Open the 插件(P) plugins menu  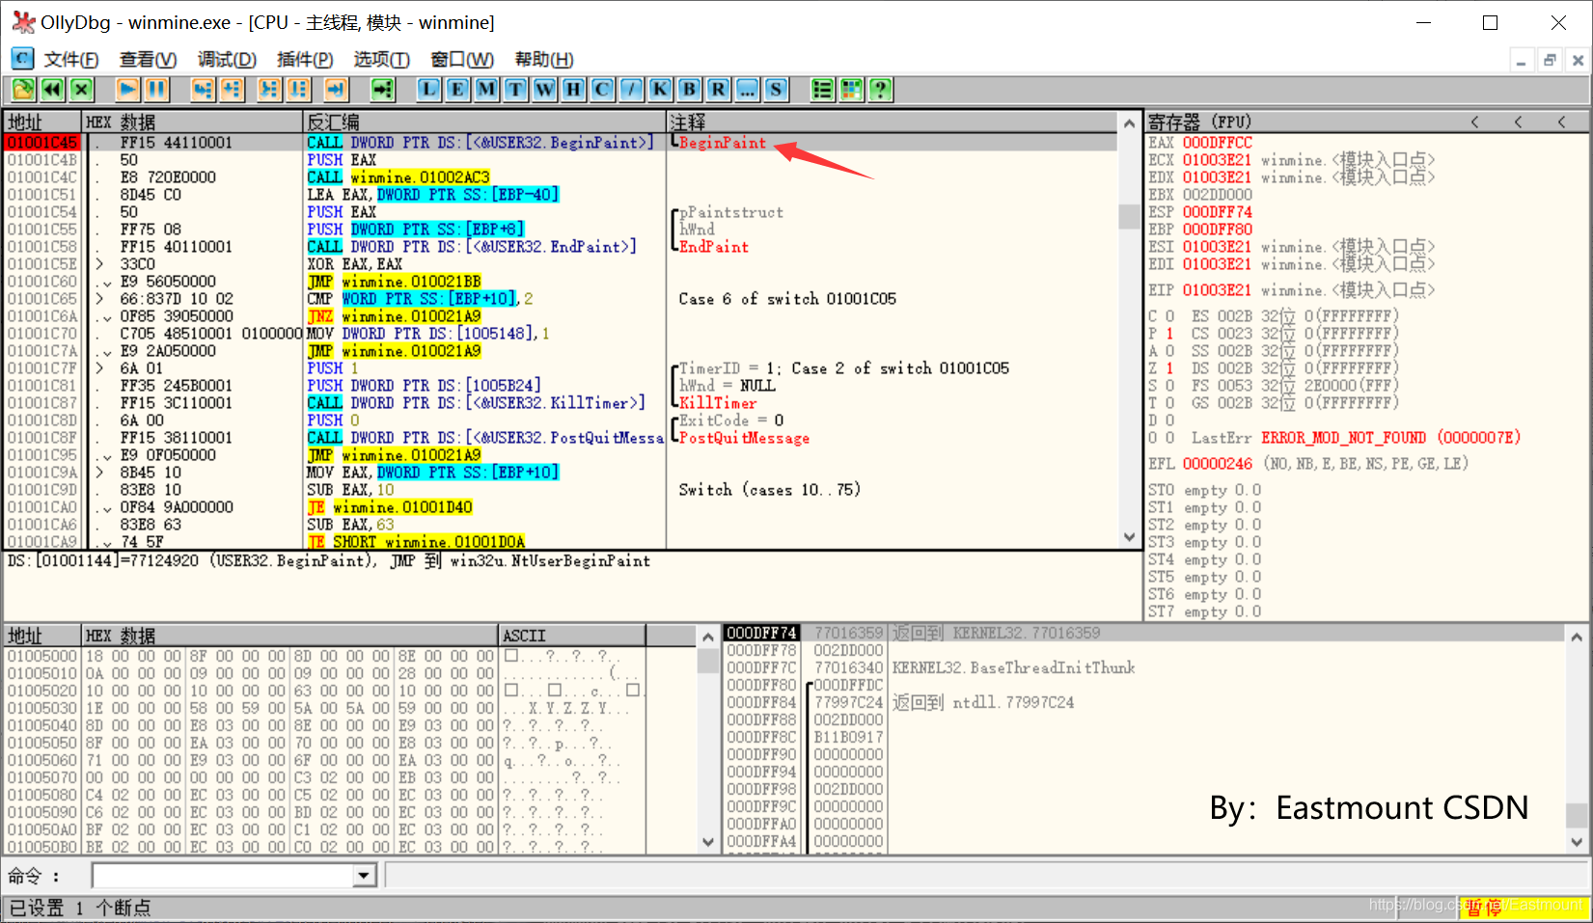click(305, 60)
